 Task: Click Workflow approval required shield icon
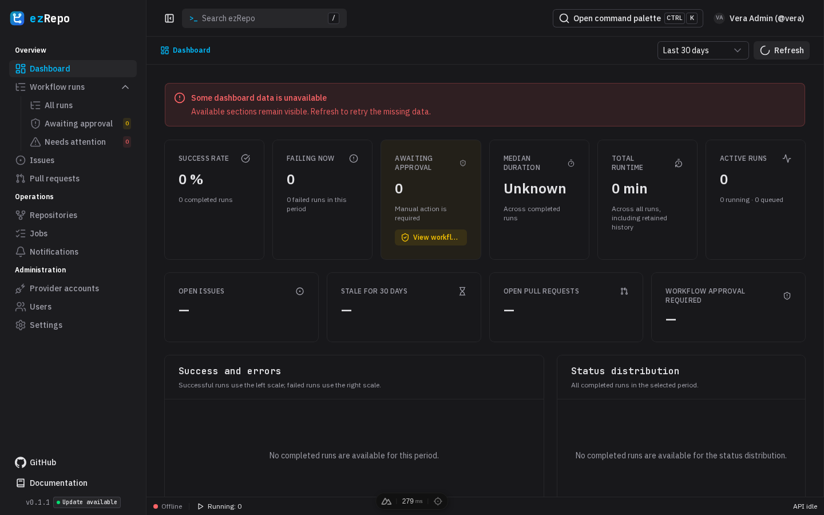pyautogui.click(x=787, y=296)
